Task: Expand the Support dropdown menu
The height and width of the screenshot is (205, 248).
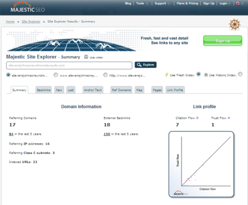Action: click(162, 4)
